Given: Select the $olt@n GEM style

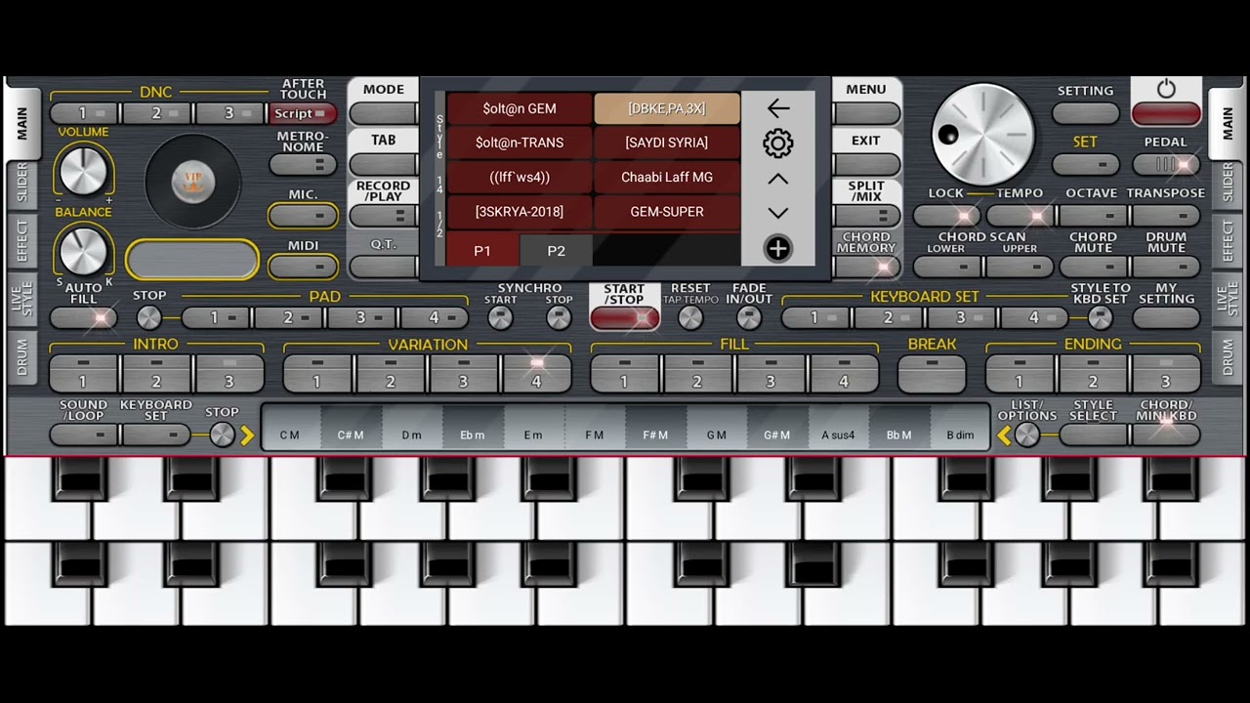Looking at the screenshot, I should point(520,108).
